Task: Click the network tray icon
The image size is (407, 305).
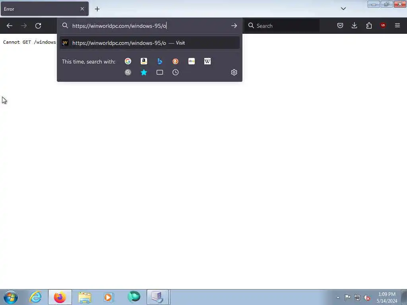Action: (x=357, y=298)
